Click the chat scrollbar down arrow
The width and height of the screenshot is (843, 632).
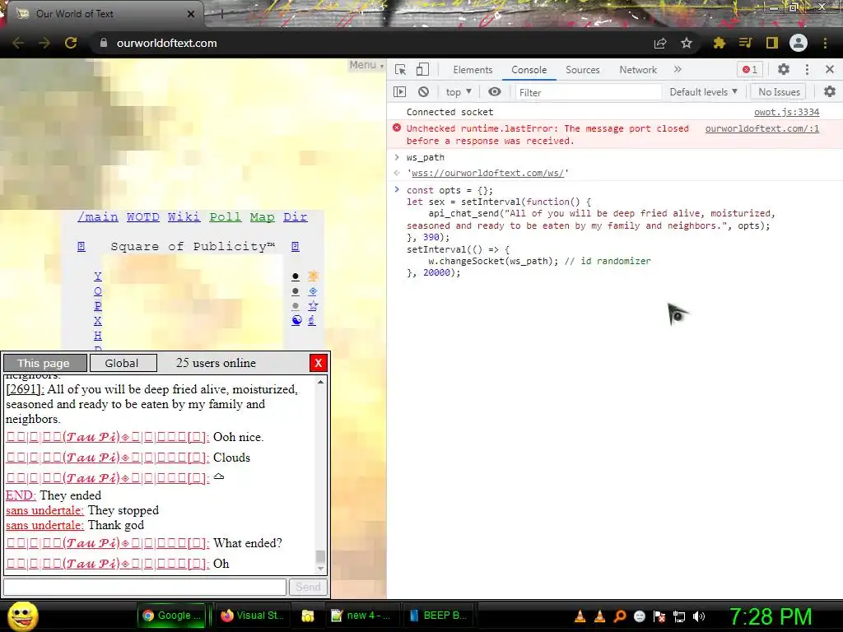(x=320, y=569)
